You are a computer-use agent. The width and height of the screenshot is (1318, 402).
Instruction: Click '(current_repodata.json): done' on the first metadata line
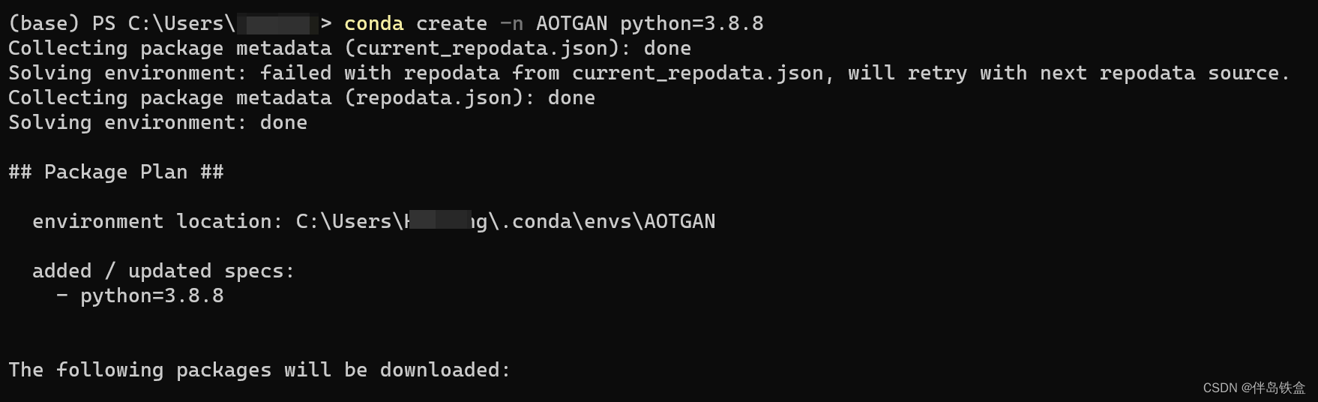point(517,49)
